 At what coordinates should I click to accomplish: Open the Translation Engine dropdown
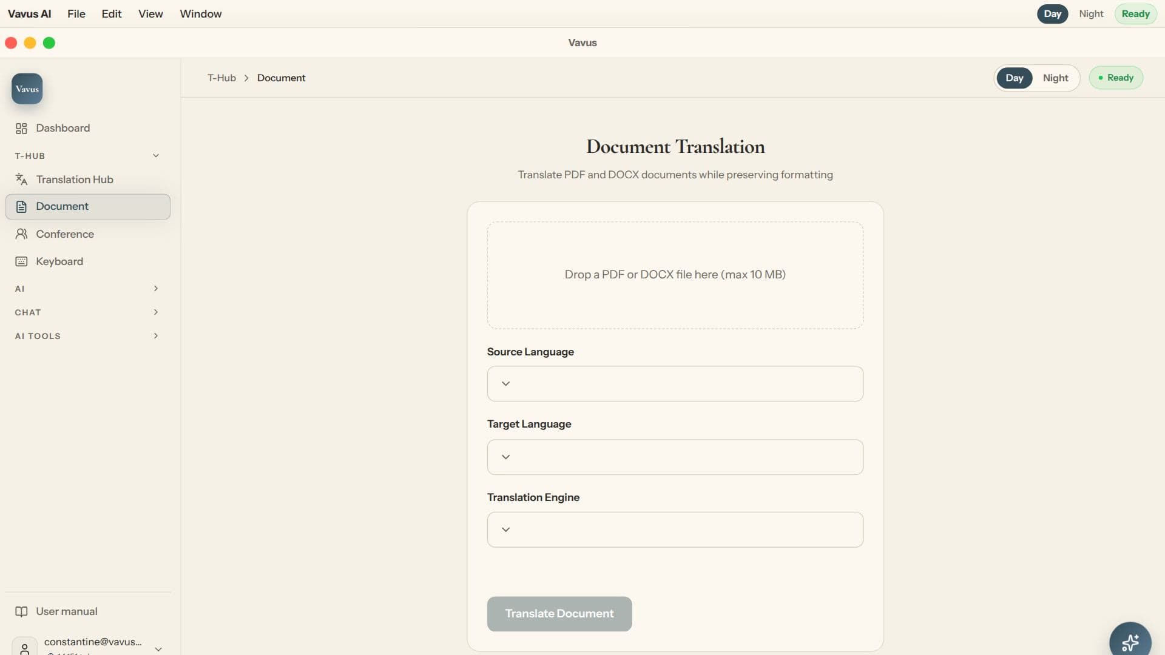[675, 529]
